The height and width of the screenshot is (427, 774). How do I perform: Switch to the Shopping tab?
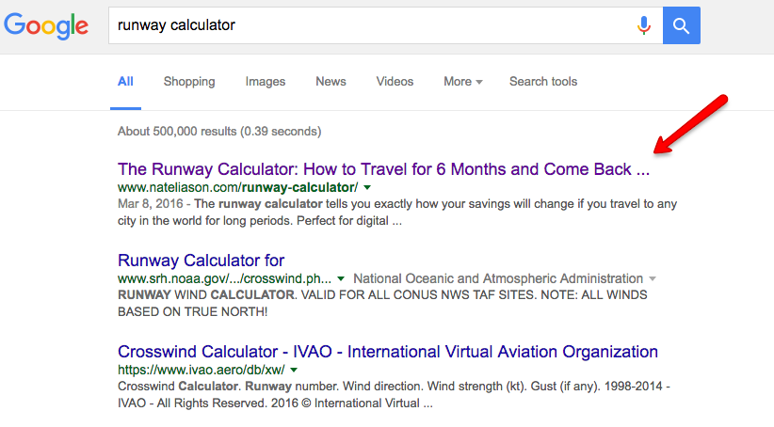point(189,82)
